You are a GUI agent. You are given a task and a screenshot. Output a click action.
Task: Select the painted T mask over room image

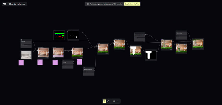[x=136, y=51]
